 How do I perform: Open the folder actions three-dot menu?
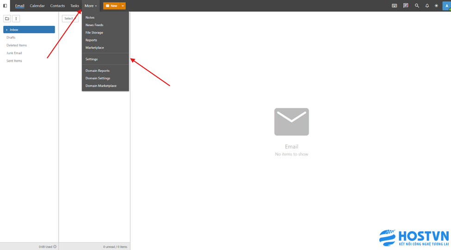(16, 18)
